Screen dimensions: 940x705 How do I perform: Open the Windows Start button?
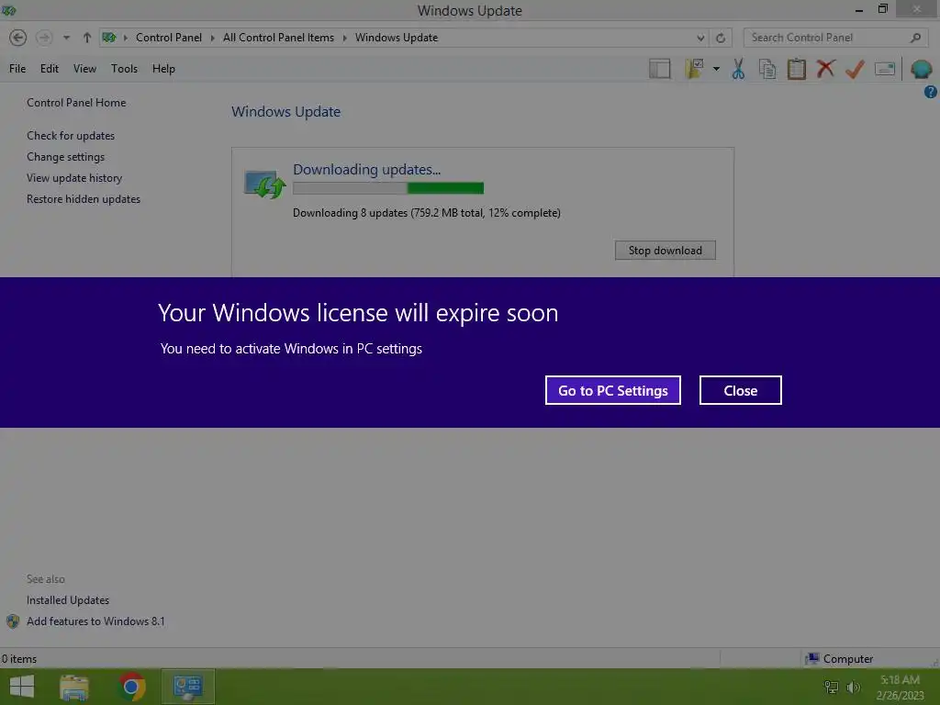coord(22,687)
